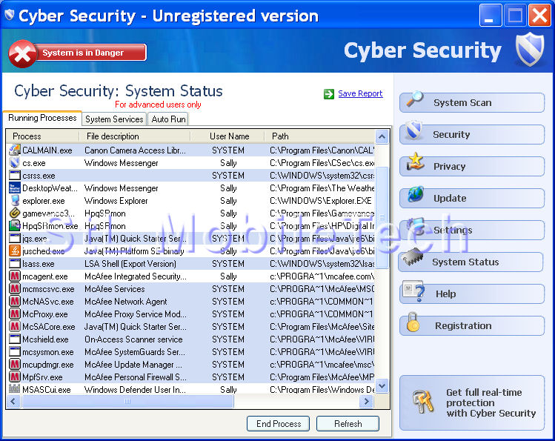The height and width of the screenshot is (441, 555).
Task: Click the Update globe icon
Action: point(415,196)
